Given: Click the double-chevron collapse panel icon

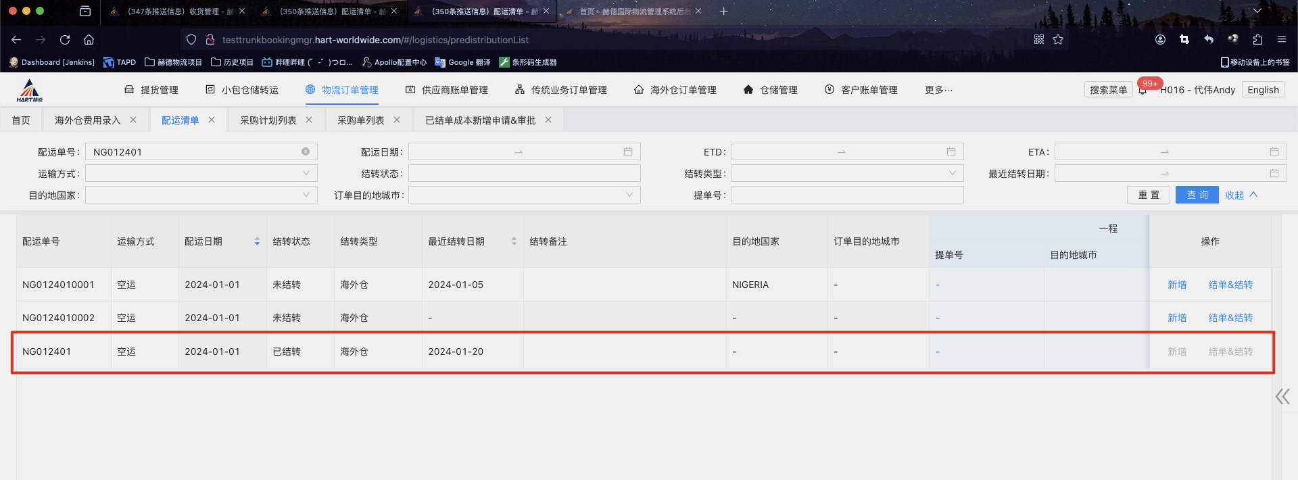Looking at the screenshot, I should [1282, 396].
